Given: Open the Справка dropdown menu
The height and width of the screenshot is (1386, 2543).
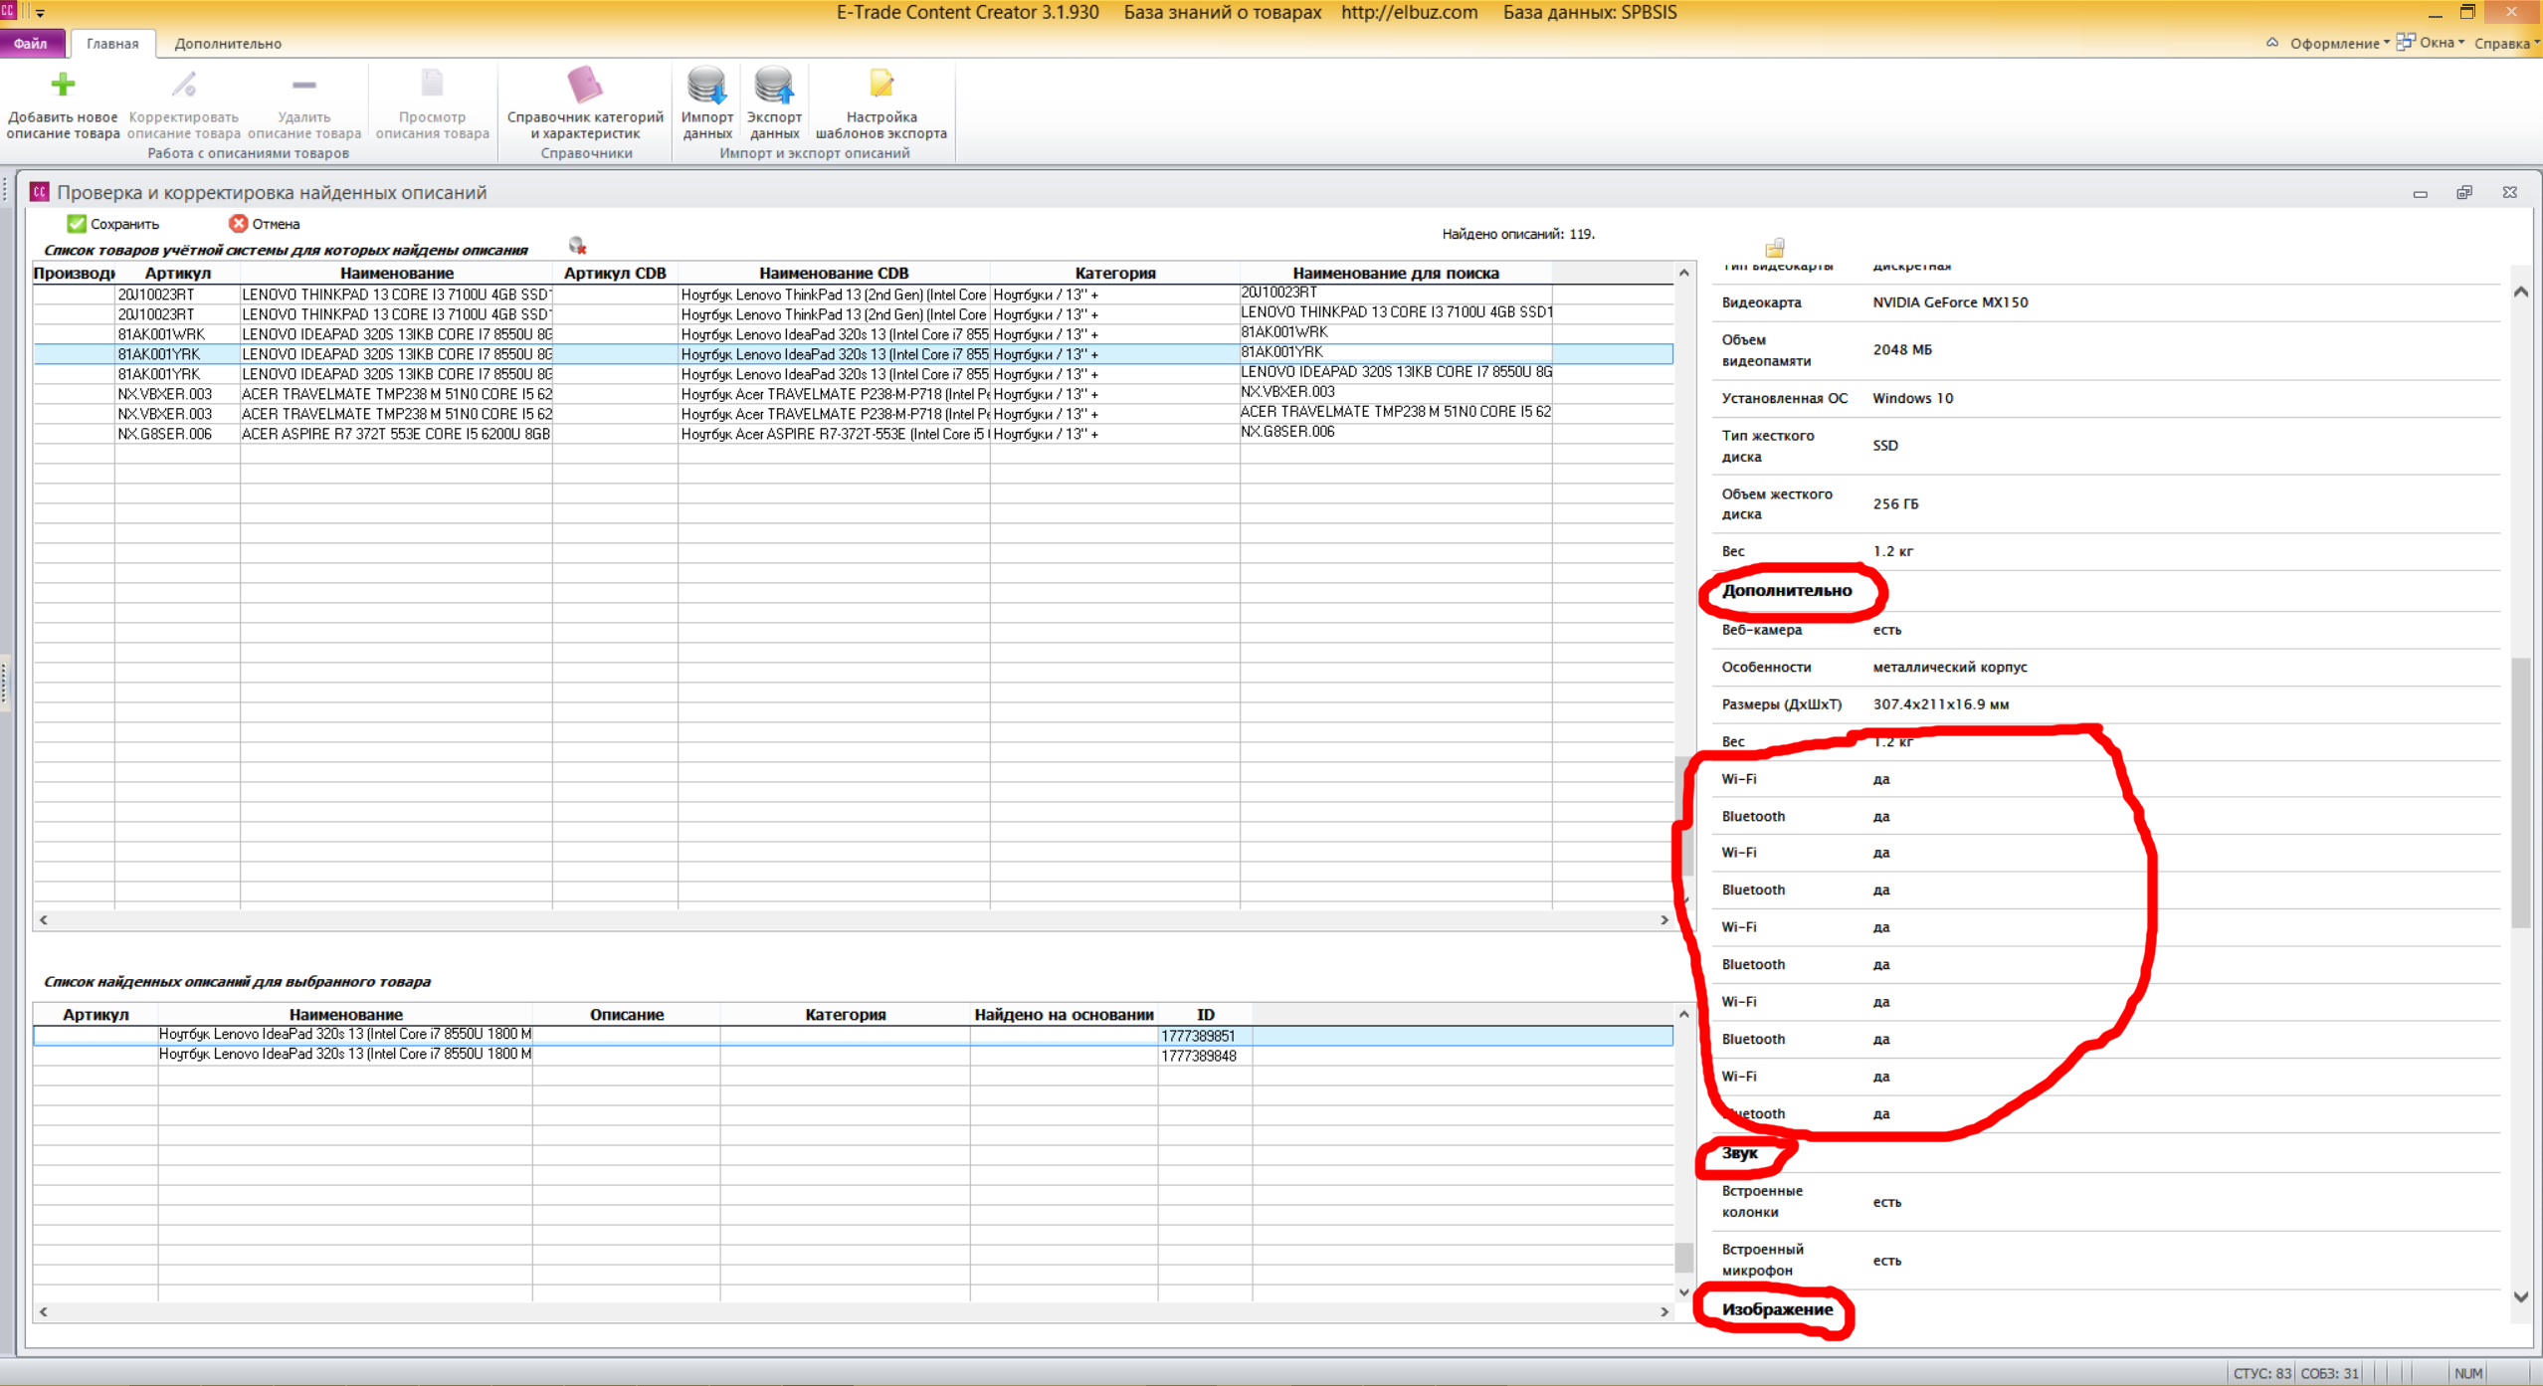Looking at the screenshot, I should click(2506, 43).
